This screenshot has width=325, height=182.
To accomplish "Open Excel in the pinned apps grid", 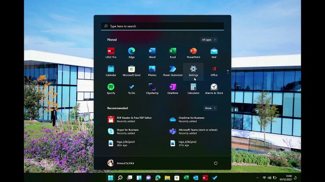I will point(173,53).
